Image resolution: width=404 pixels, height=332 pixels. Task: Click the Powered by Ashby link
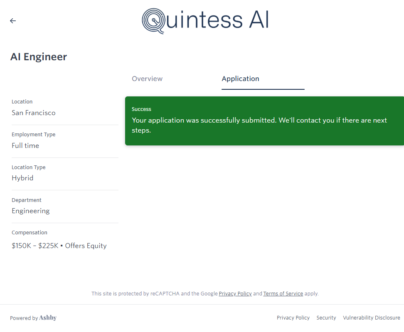tap(33, 318)
